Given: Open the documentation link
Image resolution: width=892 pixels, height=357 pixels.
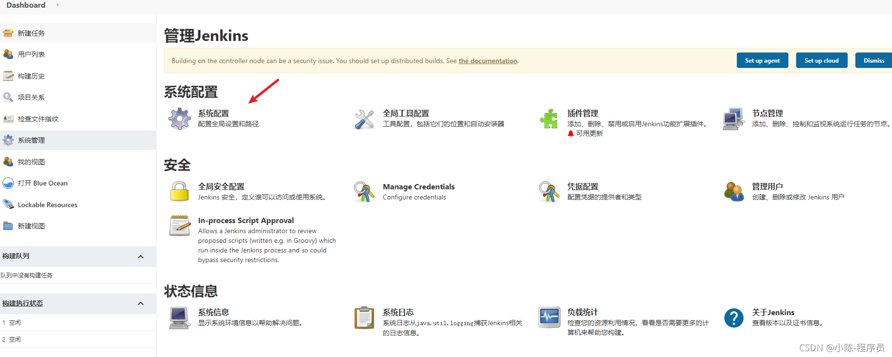Looking at the screenshot, I should pos(488,61).
